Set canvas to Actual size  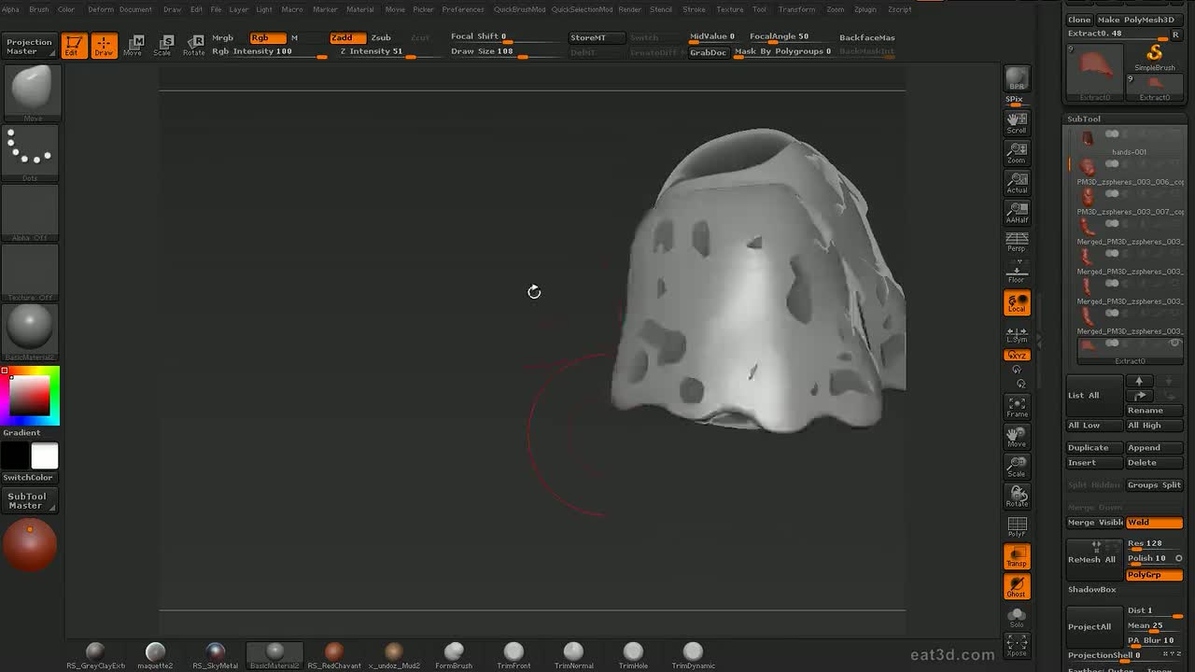pyautogui.click(x=1017, y=182)
